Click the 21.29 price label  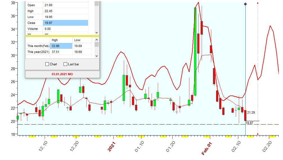tap(251, 113)
